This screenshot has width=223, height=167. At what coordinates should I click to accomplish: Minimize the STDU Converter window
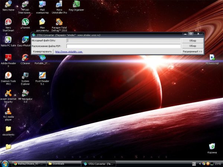pyautogui.click(x=185, y=34)
